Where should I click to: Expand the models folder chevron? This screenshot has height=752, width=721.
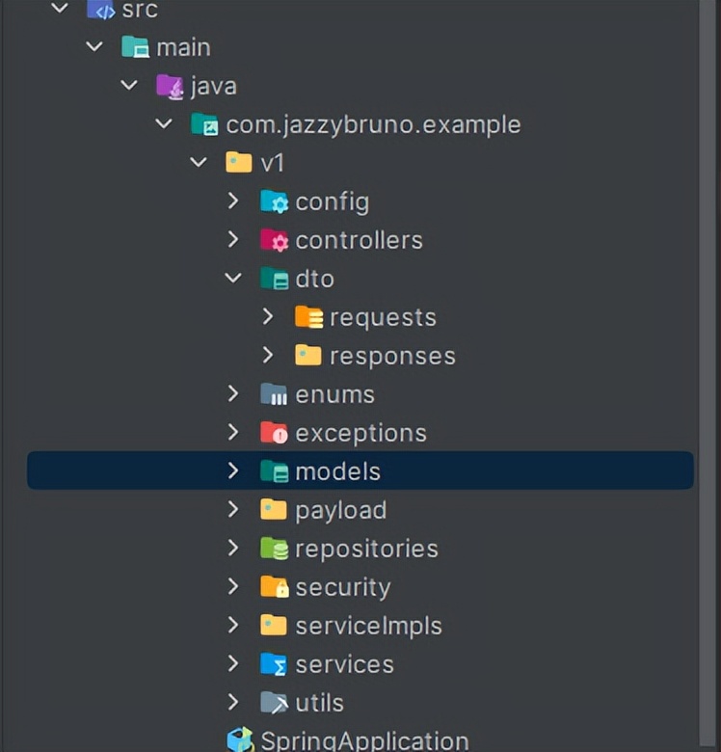point(233,471)
